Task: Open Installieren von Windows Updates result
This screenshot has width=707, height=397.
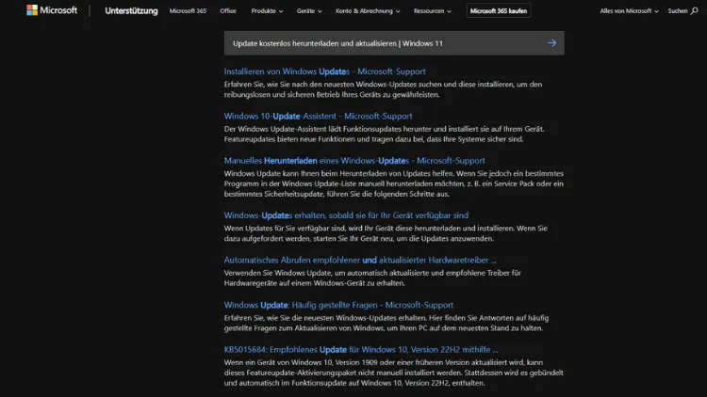Action: tap(324, 71)
